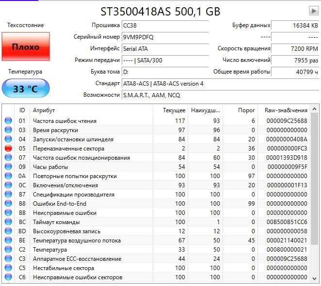Click the transfer mode field SATA/300
This screenshot has height=286, width=321.
(165, 60)
